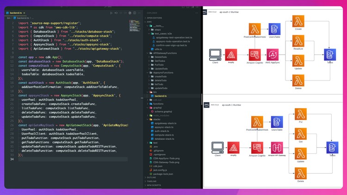Viewport: 347px width, 195px height.
Task: Click the Run code play icon
Action: coord(111,13)
